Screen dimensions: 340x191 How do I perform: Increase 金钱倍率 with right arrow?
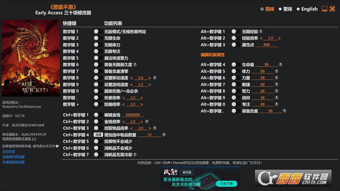click(142, 122)
